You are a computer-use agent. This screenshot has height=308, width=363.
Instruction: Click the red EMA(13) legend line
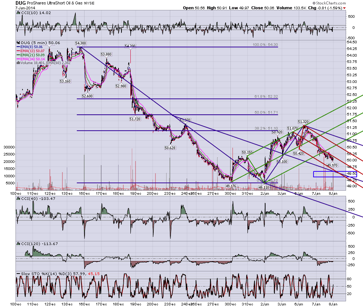(18, 51)
